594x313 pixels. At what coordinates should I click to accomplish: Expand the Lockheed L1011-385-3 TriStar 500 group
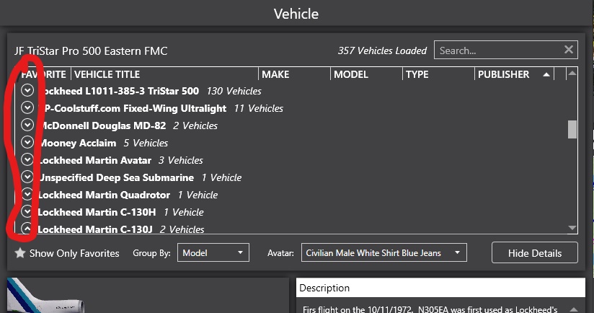pos(27,91)
